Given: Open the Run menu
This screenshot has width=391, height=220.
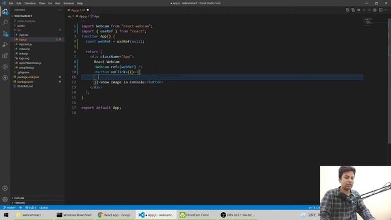Looking at the screenshot, I should pos(57,3).
